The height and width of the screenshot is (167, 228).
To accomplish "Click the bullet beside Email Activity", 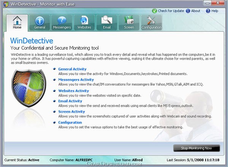I will click(54, 101).
